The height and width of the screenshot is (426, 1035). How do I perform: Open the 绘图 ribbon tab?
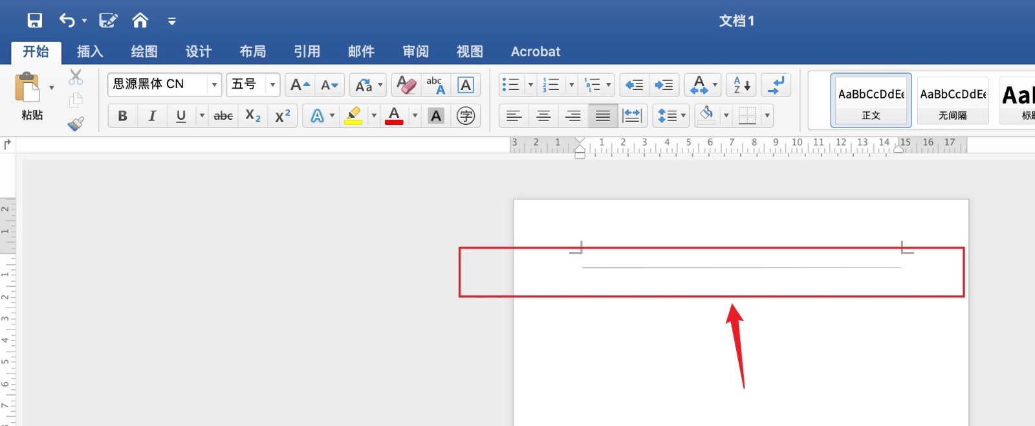144,52
